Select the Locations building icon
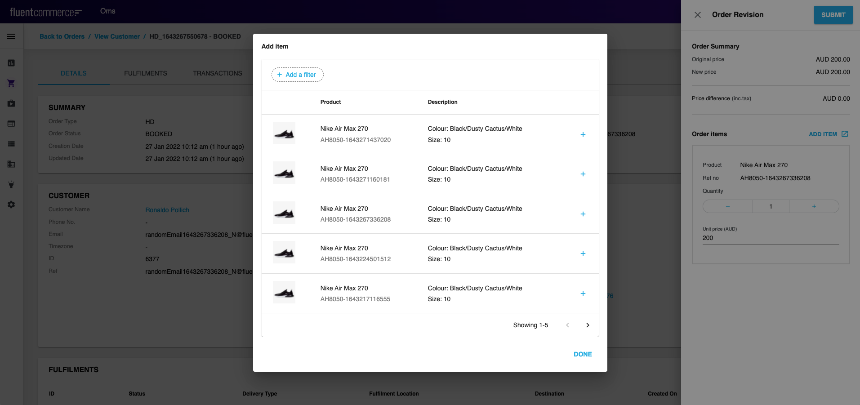Viewport: 860px width, 405px height. point(11,164)
